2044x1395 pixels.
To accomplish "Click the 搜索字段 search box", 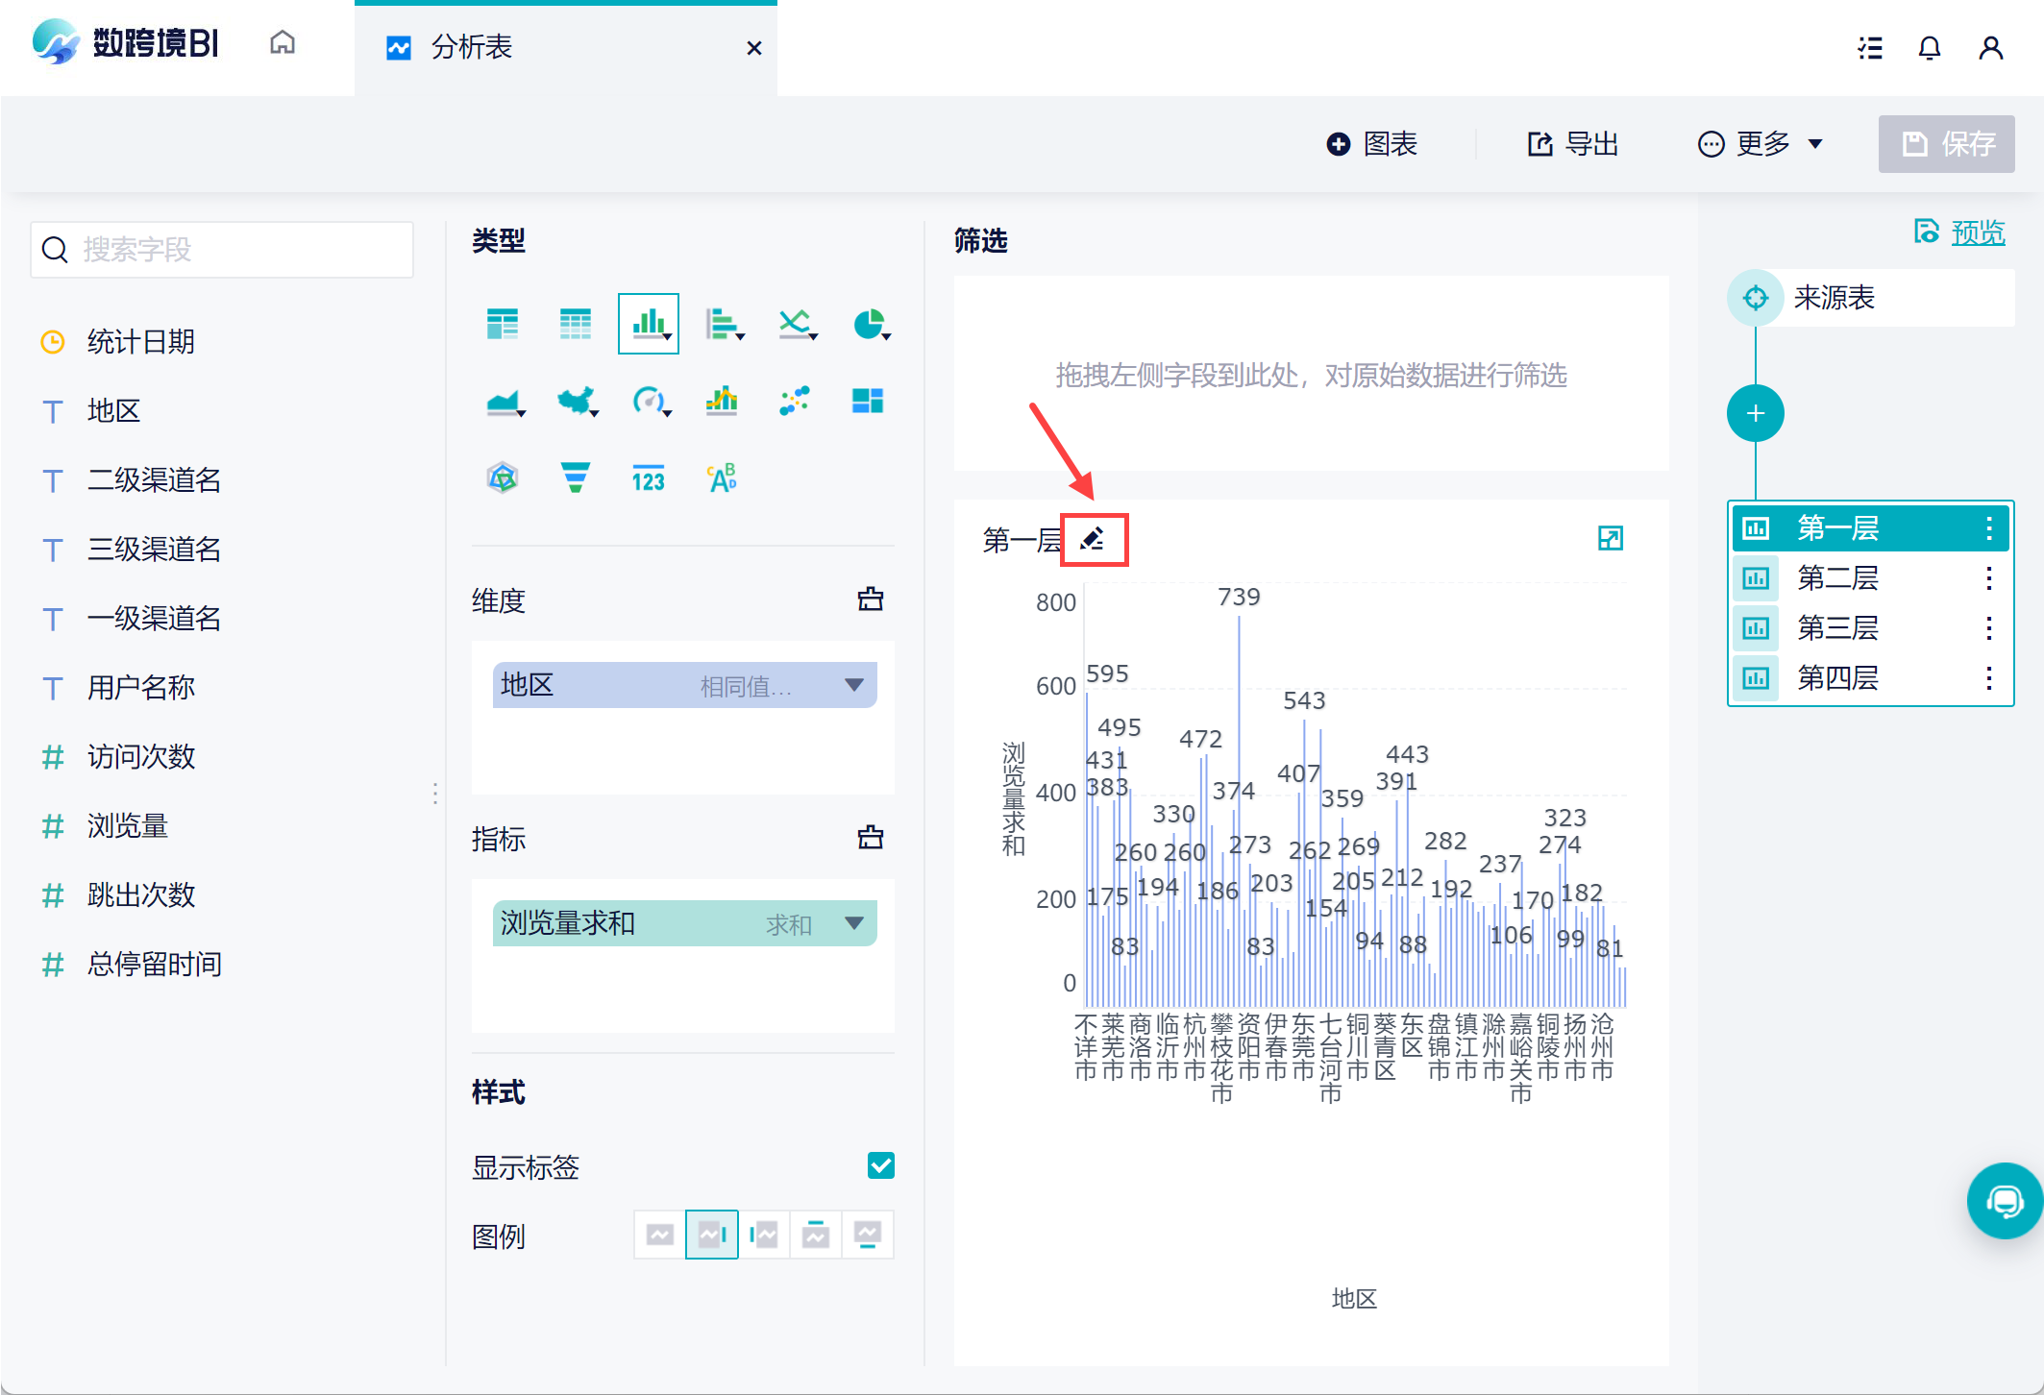I will tap(222, 250).
